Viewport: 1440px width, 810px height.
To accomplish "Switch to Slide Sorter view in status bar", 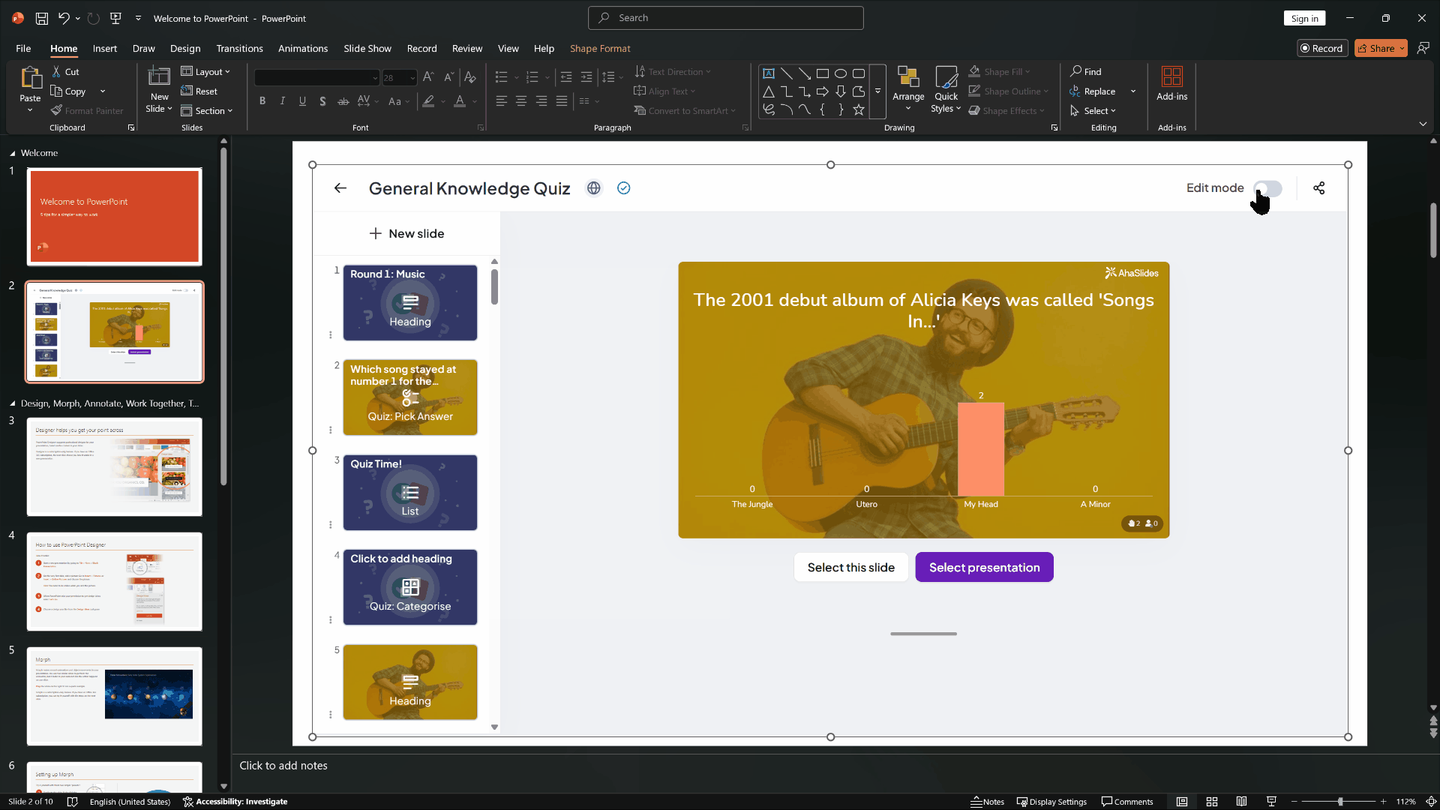I will [x=1212, y=802].
